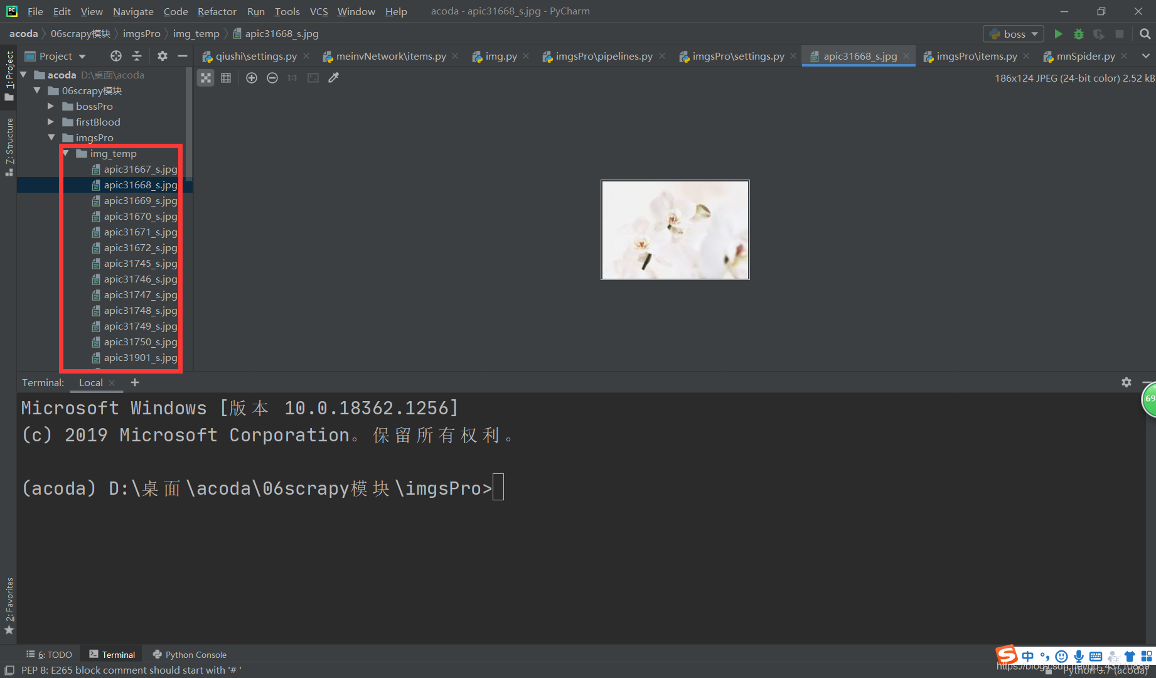1156x678 pixels.
Task: Collapse all in Project panel
Action: 137,56
